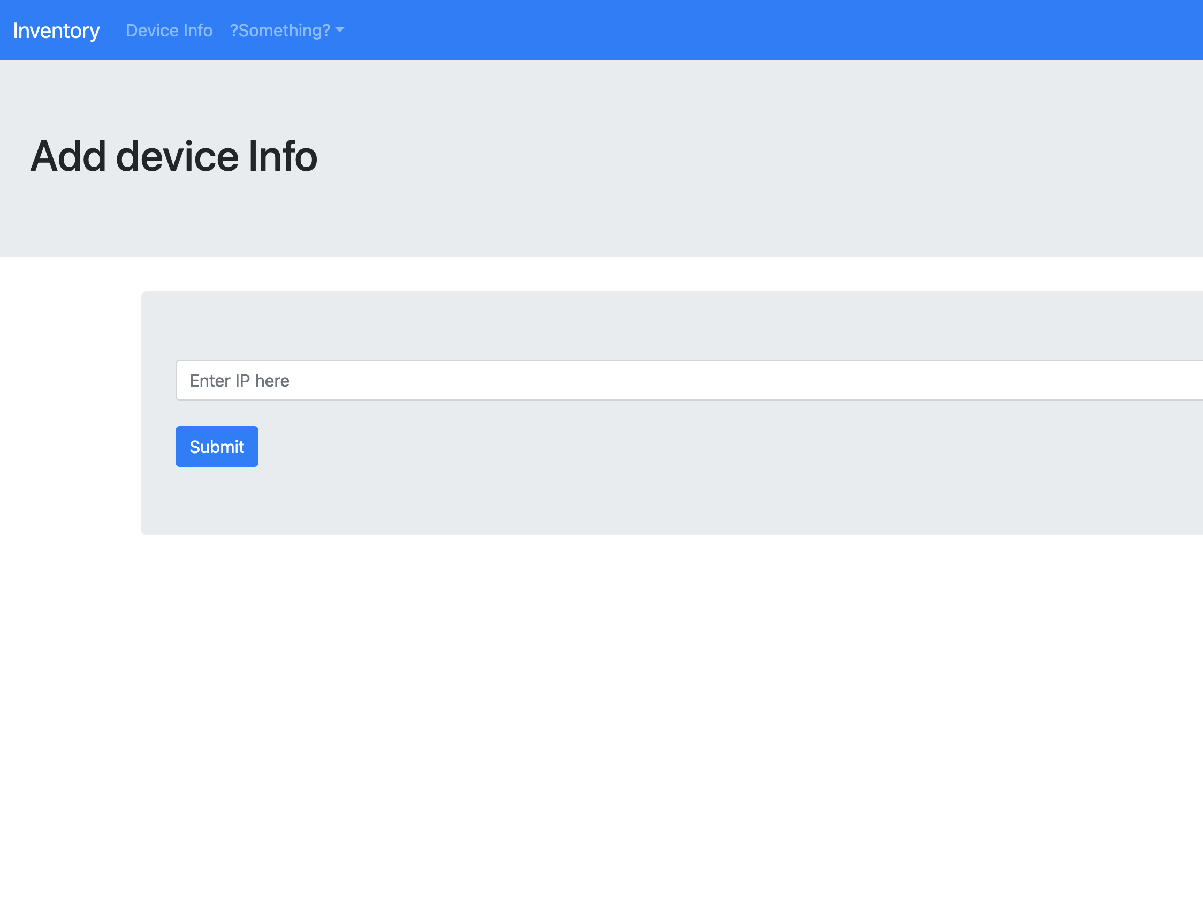Submit the device IP form
1203x921 pixels.
[216, 447]
